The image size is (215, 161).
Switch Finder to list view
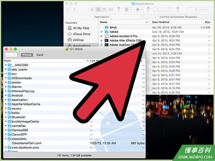coord(98,9)
